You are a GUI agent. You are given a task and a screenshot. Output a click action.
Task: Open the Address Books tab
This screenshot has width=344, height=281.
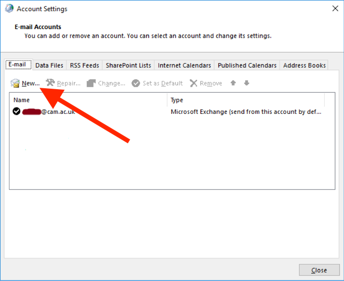304,65
